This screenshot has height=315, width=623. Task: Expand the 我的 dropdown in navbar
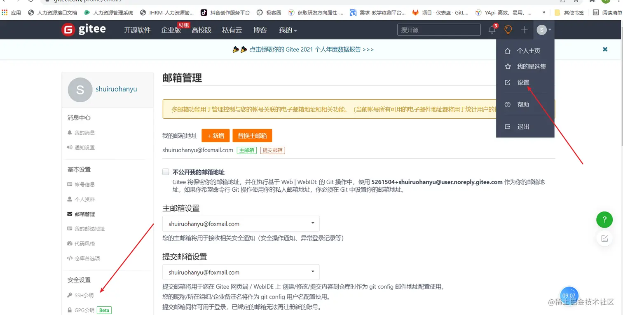288,30
